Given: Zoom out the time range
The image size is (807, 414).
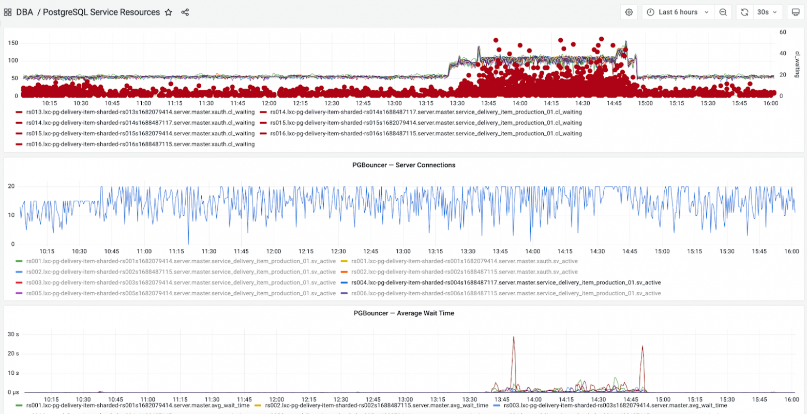Looking at the screenshot, I should click(x=723, y=12).
